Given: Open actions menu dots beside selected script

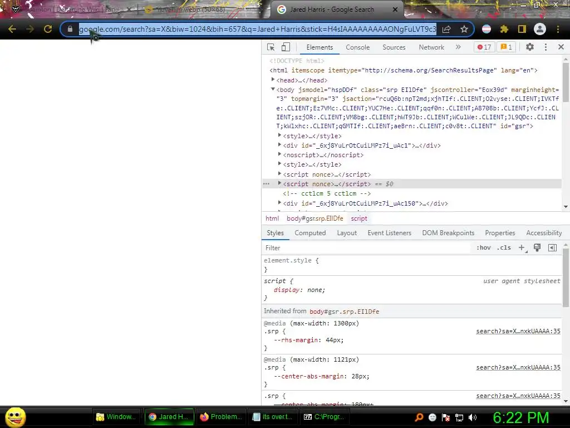Looking at the screenshot, I should click(x=267, y=184).
